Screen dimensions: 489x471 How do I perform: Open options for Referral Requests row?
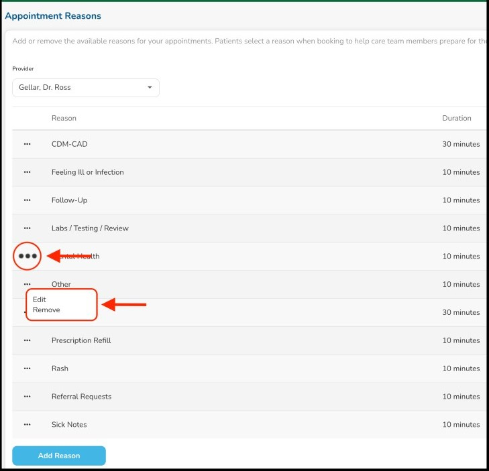[x=28, y=397]
